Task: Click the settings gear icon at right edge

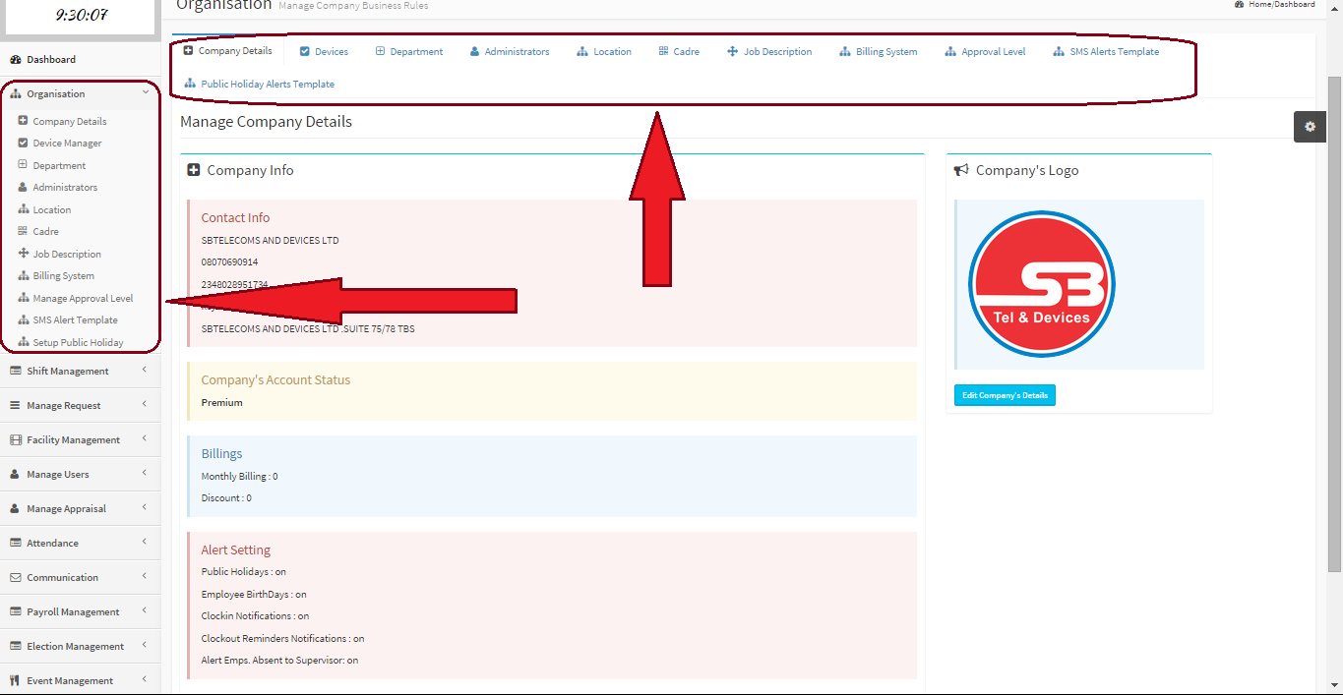Action: point(1310,127)
